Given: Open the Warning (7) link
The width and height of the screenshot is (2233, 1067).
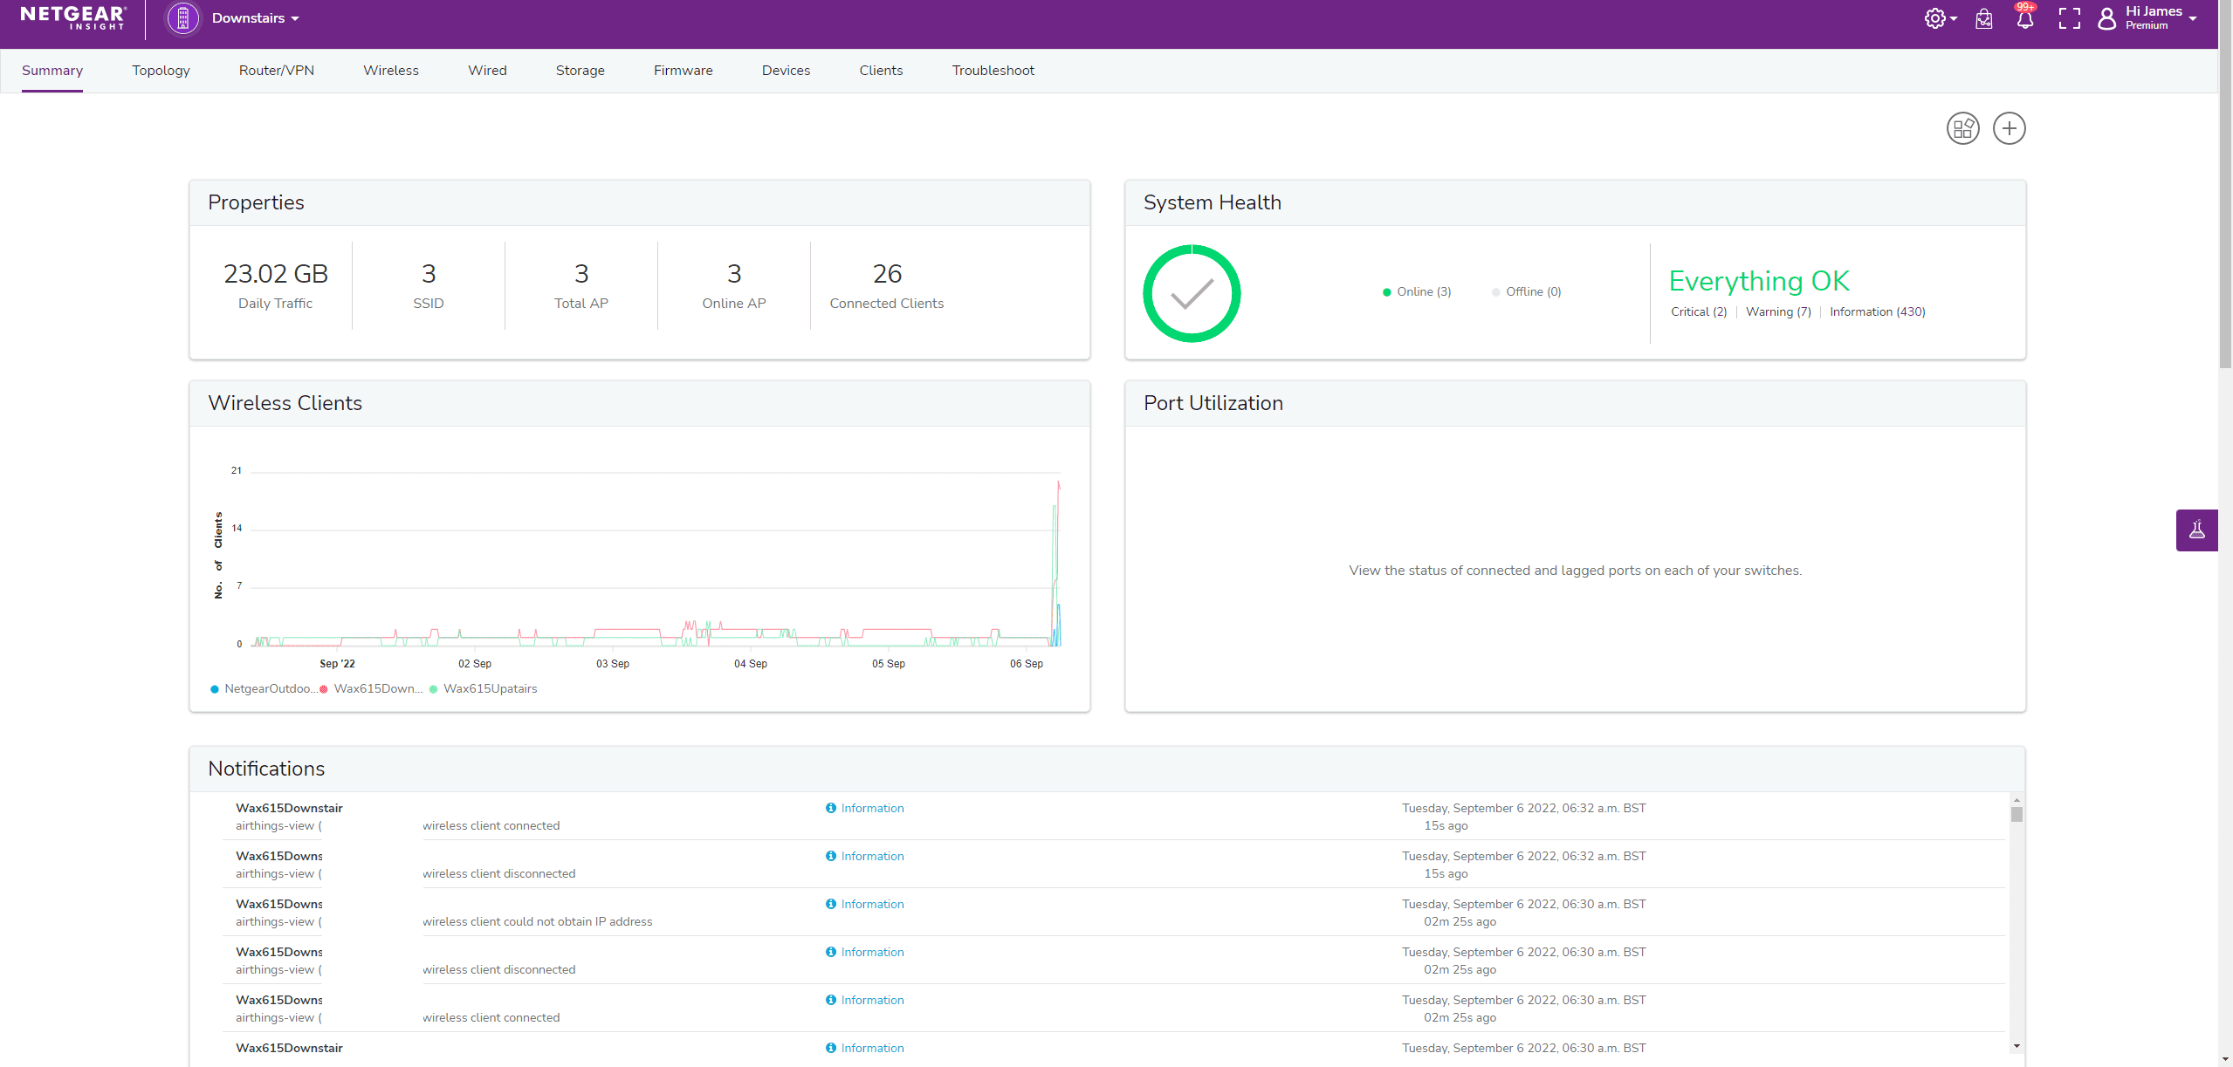Looking at the screenshot, I should tap(1777, 312).
